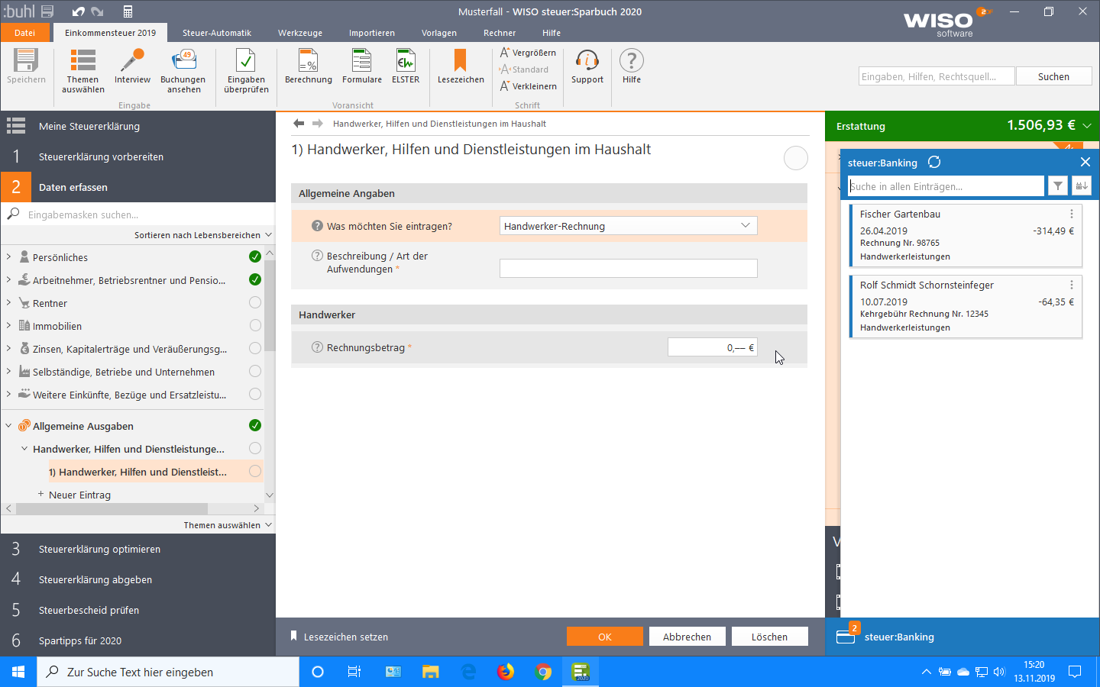The width and height of the screenshot is (1100, 687).
Task: Switch to the Werkzeuge tab
Action: 299,33
